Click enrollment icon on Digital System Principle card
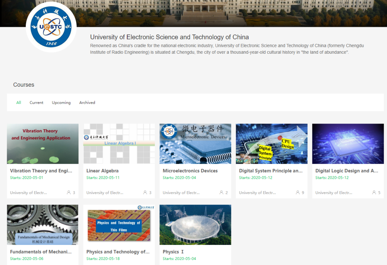The height and width of the screenshot is (265, 387). (298, 192)
